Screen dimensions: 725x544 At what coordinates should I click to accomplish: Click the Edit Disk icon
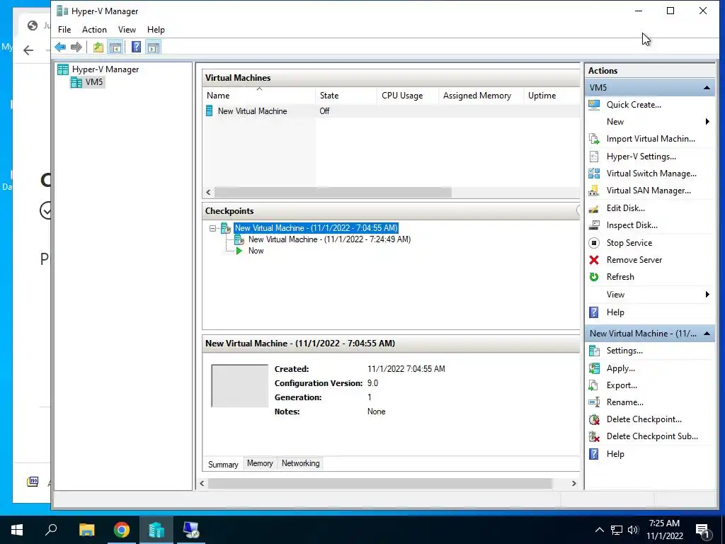click(x=594, y=208)
